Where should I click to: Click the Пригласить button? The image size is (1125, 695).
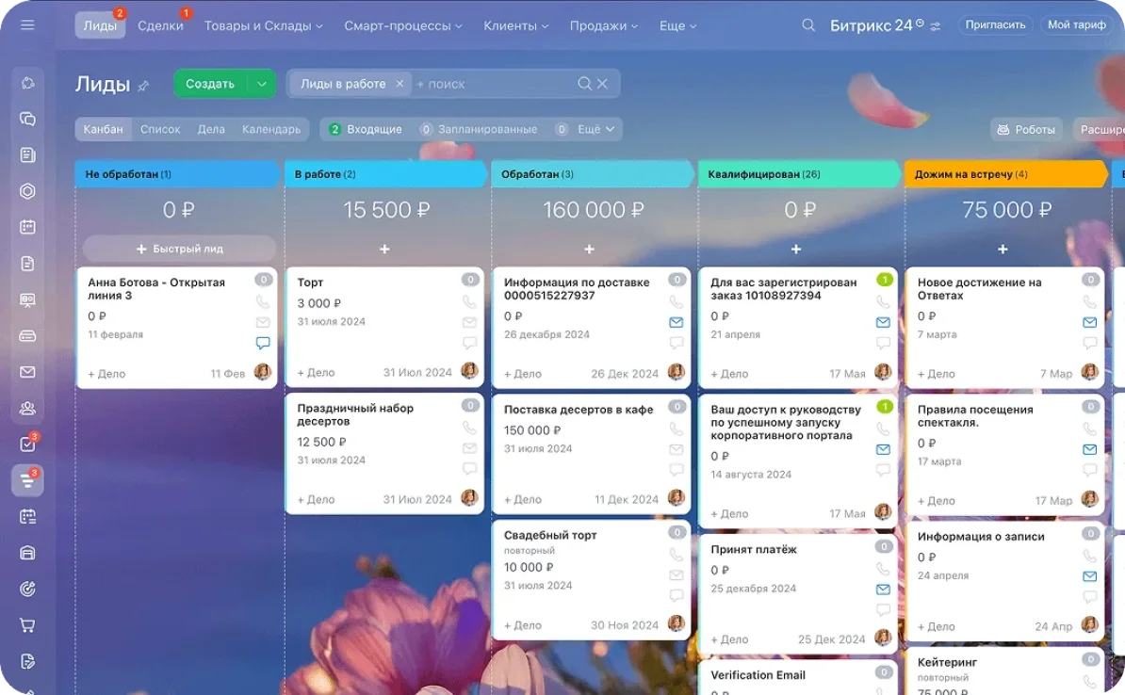tap(995, 25)
